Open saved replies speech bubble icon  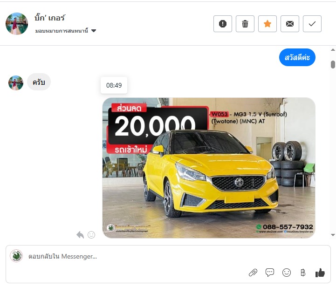point(269,273)
